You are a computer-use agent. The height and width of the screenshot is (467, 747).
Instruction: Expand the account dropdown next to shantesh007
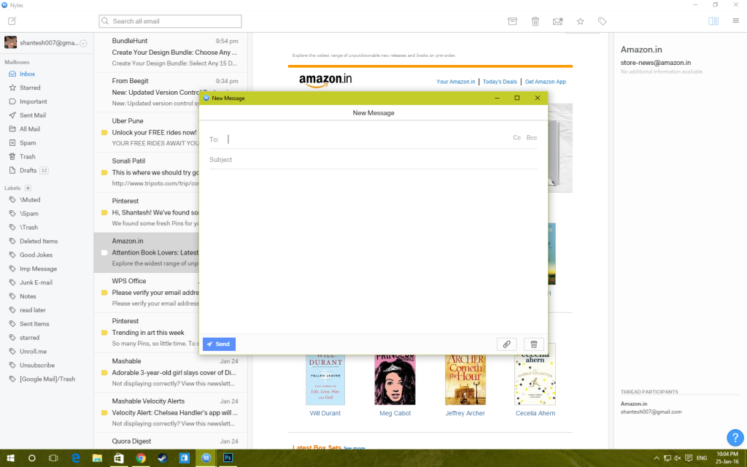tap(83, 43)
